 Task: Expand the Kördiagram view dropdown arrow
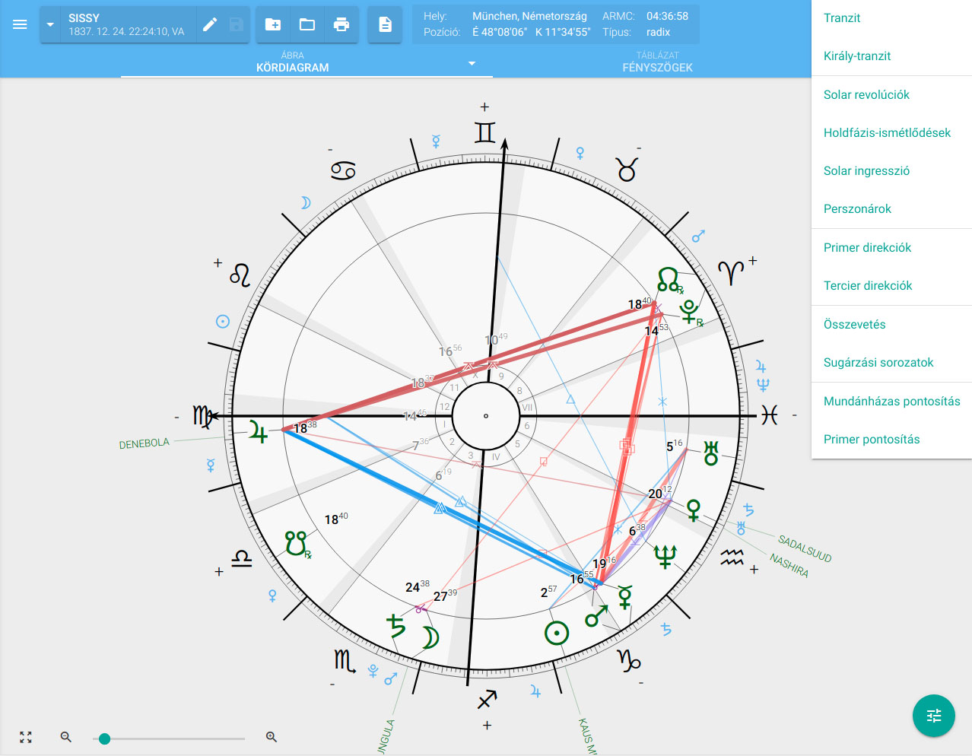472,63
